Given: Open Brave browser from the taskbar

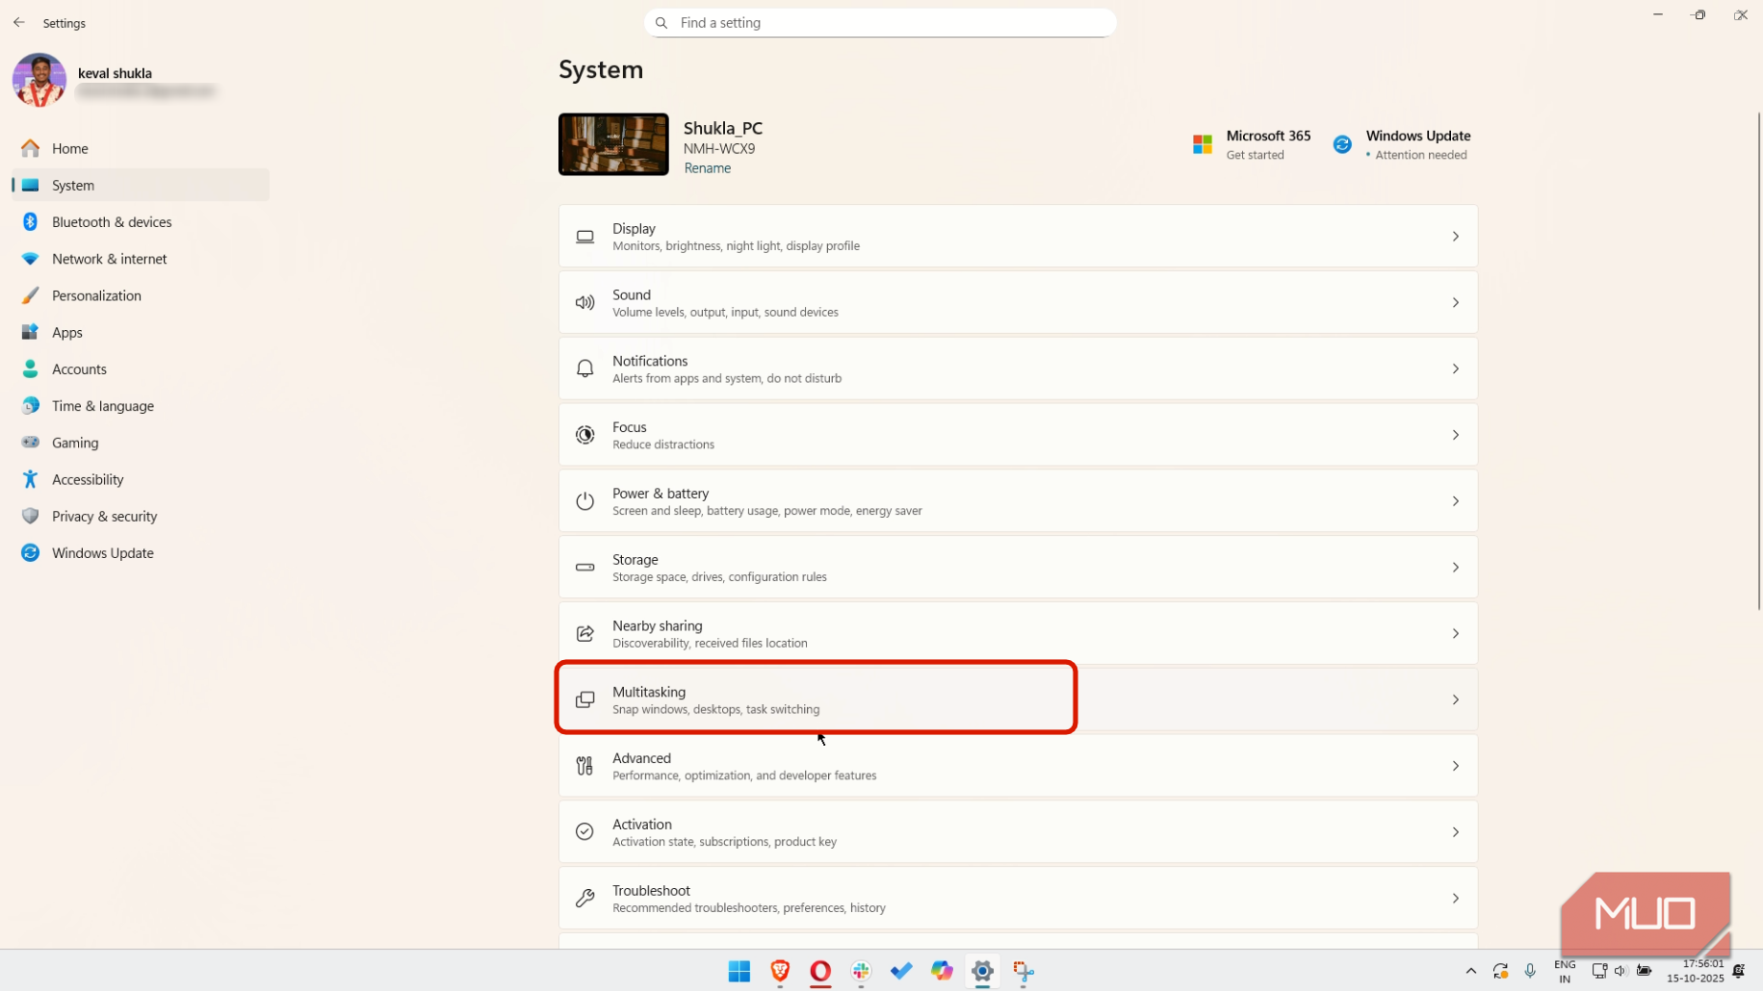Looking at the screenshot, I should click(x=780, y=972).
